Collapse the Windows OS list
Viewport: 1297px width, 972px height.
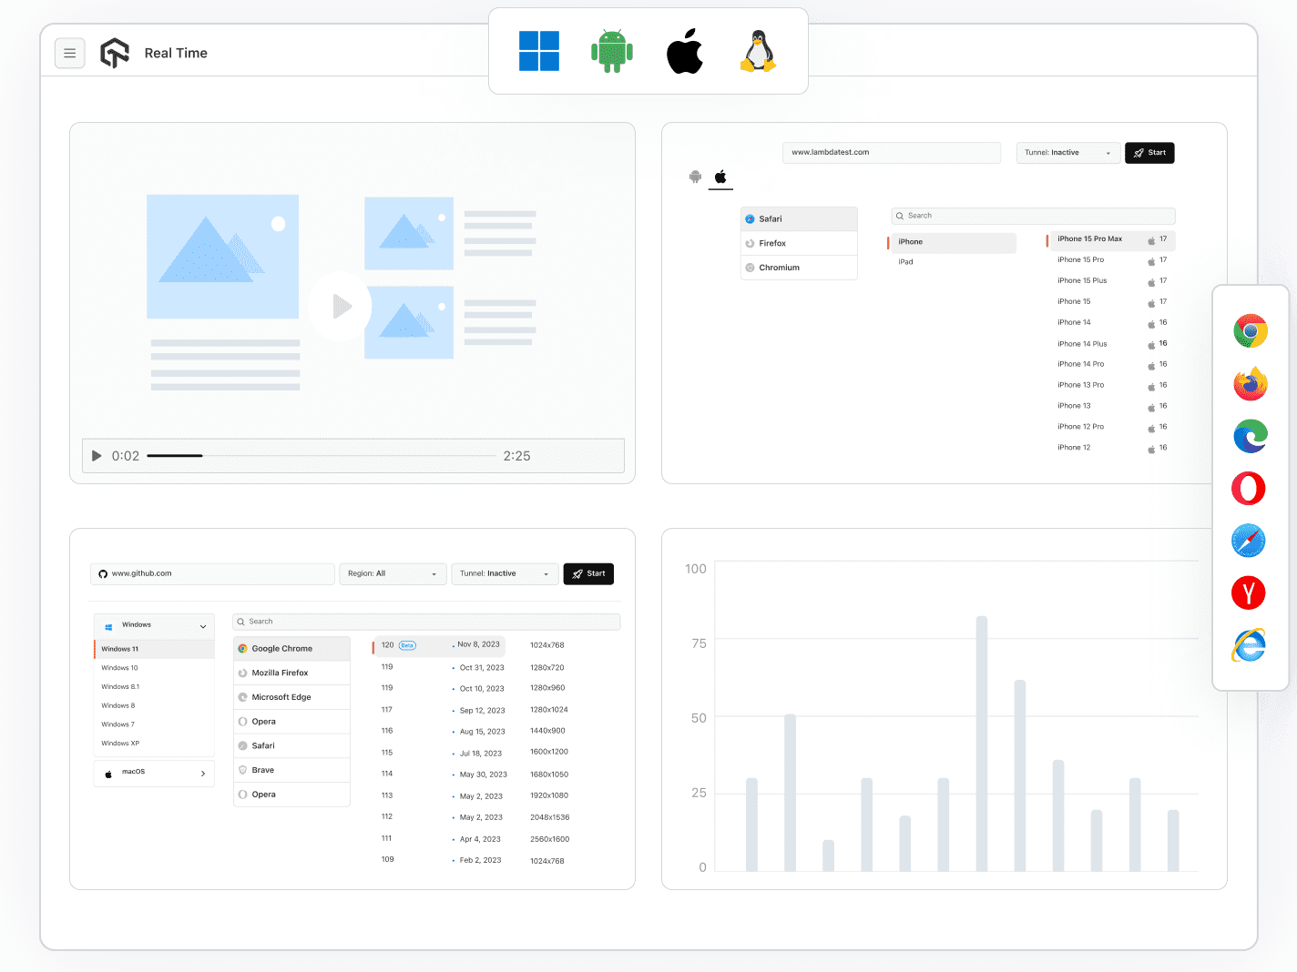pyautogui.click(x=202, y=626)
